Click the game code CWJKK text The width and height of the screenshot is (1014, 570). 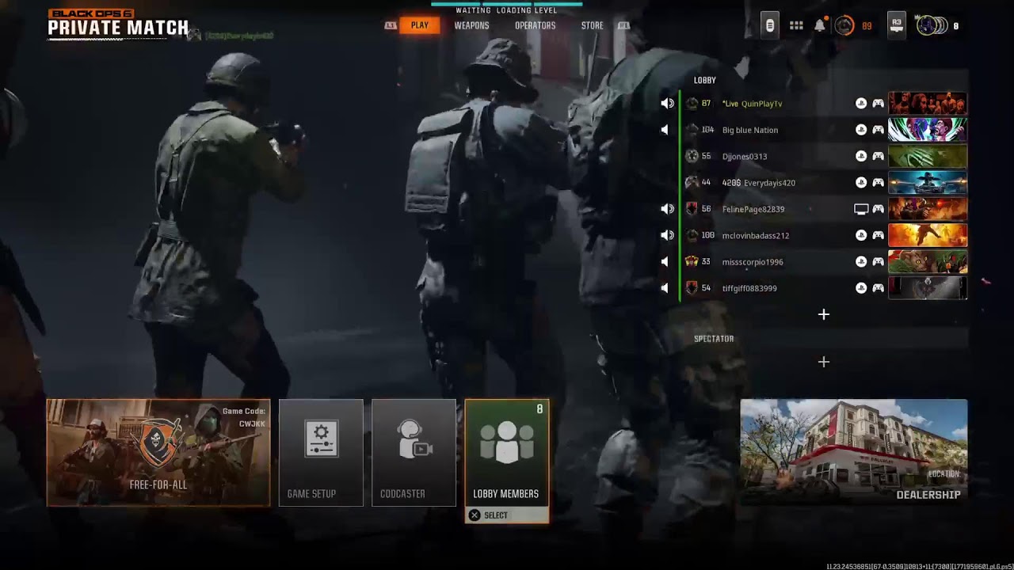[x=252, y=424]
